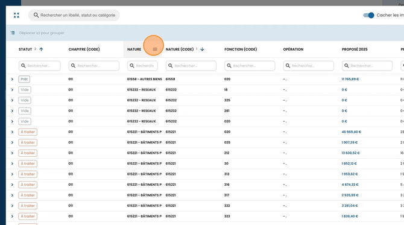The image size is (404, 225).
Task: Expand the row with status Prêt
Action: 12,80
